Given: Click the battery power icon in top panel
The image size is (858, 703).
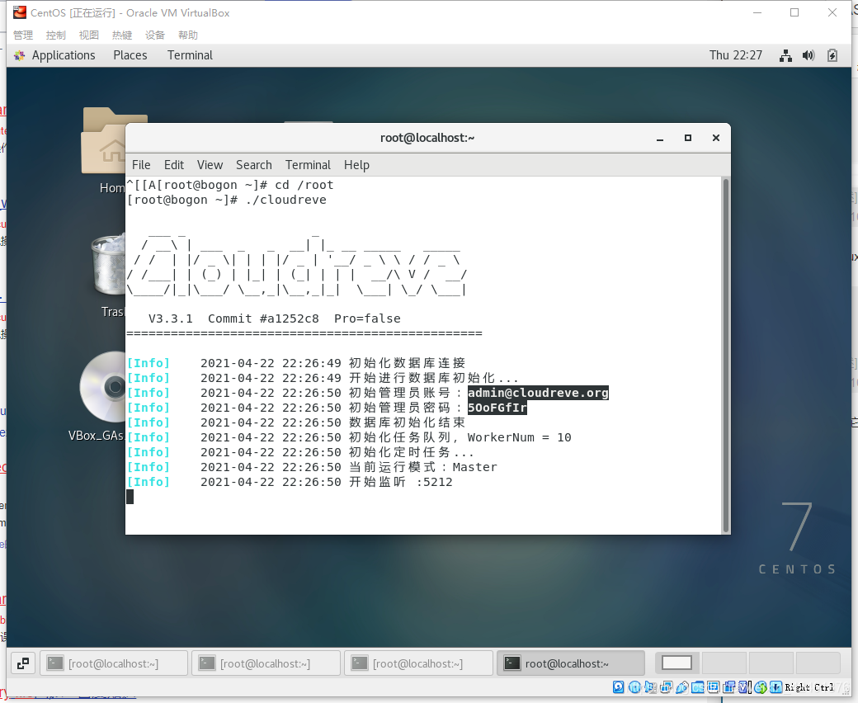Looking at the screenshot, I should (832, 55).
